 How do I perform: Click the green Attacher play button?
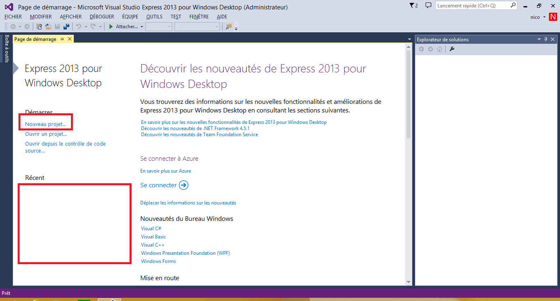pyautogui.click(x=111, y=27)
